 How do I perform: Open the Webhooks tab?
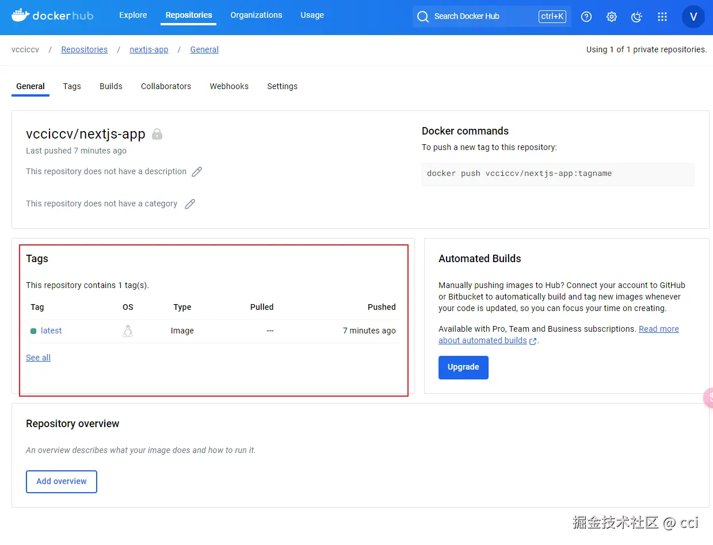[x=229, y=86]
